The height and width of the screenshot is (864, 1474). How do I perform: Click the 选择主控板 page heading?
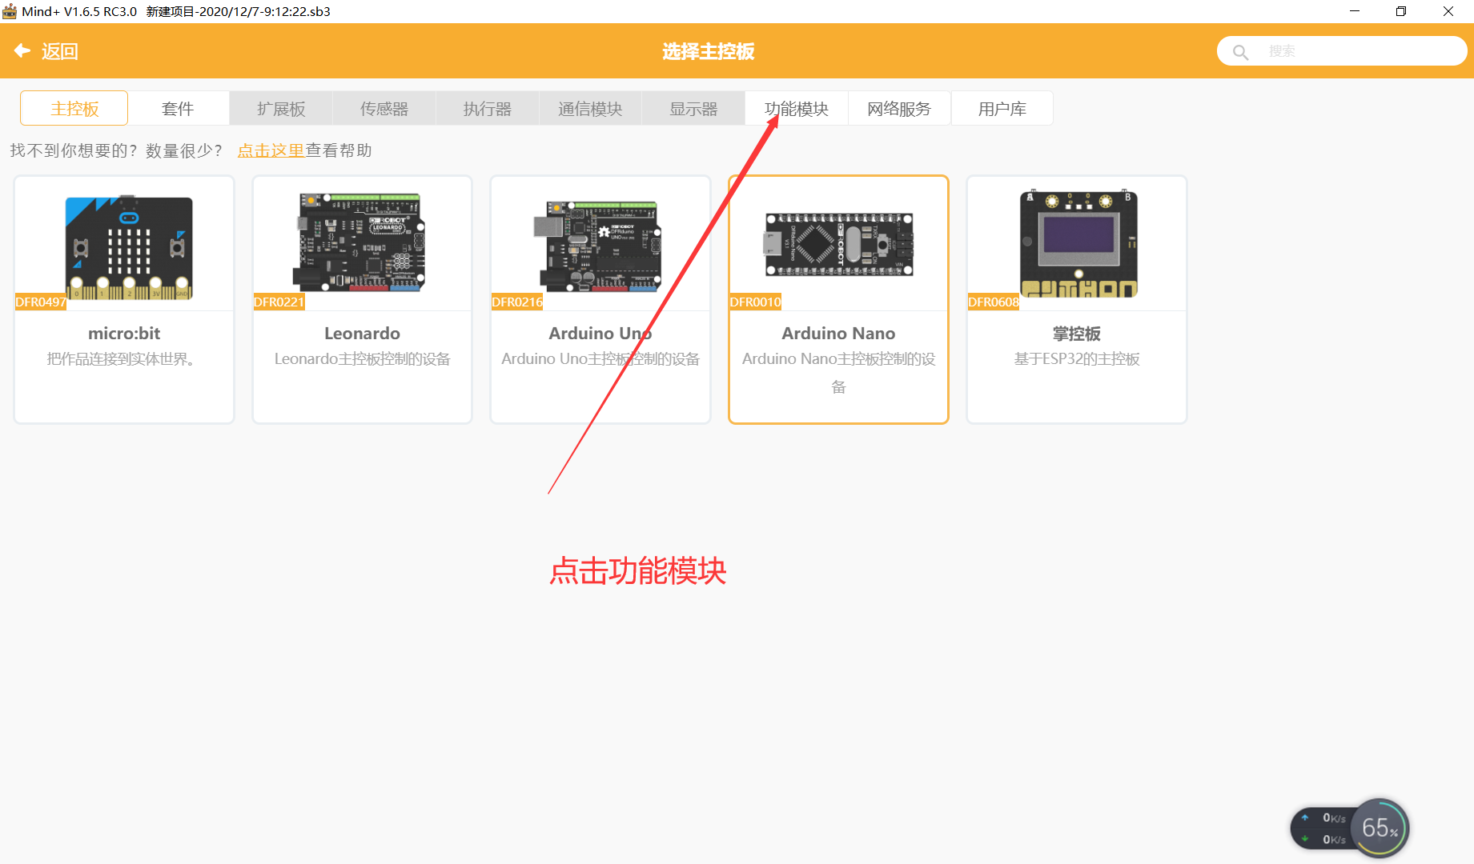click(x=709, y=52)
